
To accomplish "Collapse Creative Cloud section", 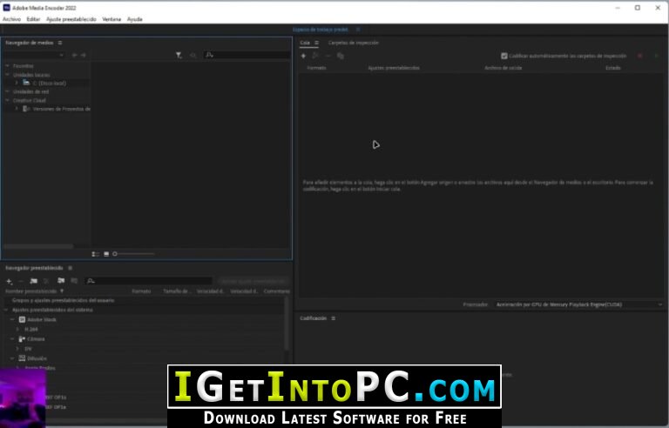I will tap(7, 100).
